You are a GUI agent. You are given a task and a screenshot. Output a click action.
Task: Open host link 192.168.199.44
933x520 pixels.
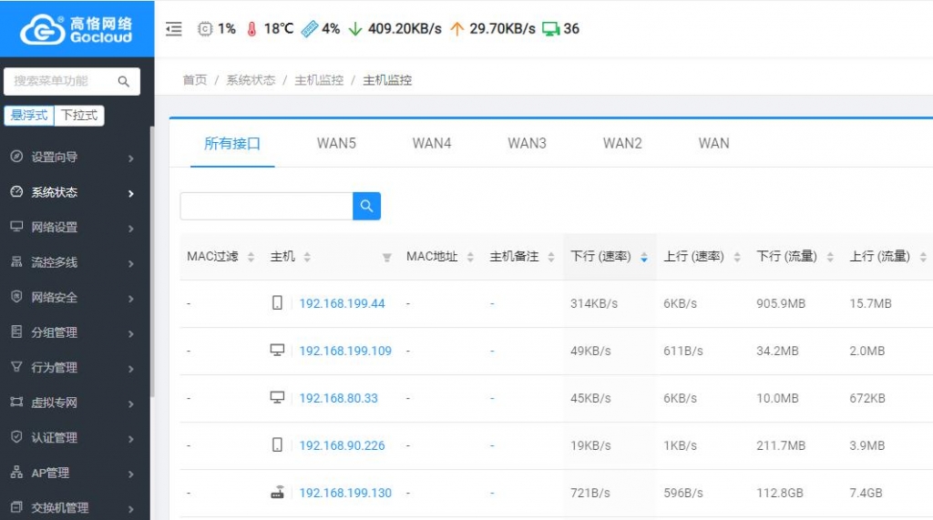pyautogui.click(x=342, y=303)
